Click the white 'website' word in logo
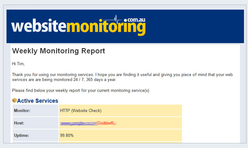The image size is (248, 148). [x=38, y=26]
